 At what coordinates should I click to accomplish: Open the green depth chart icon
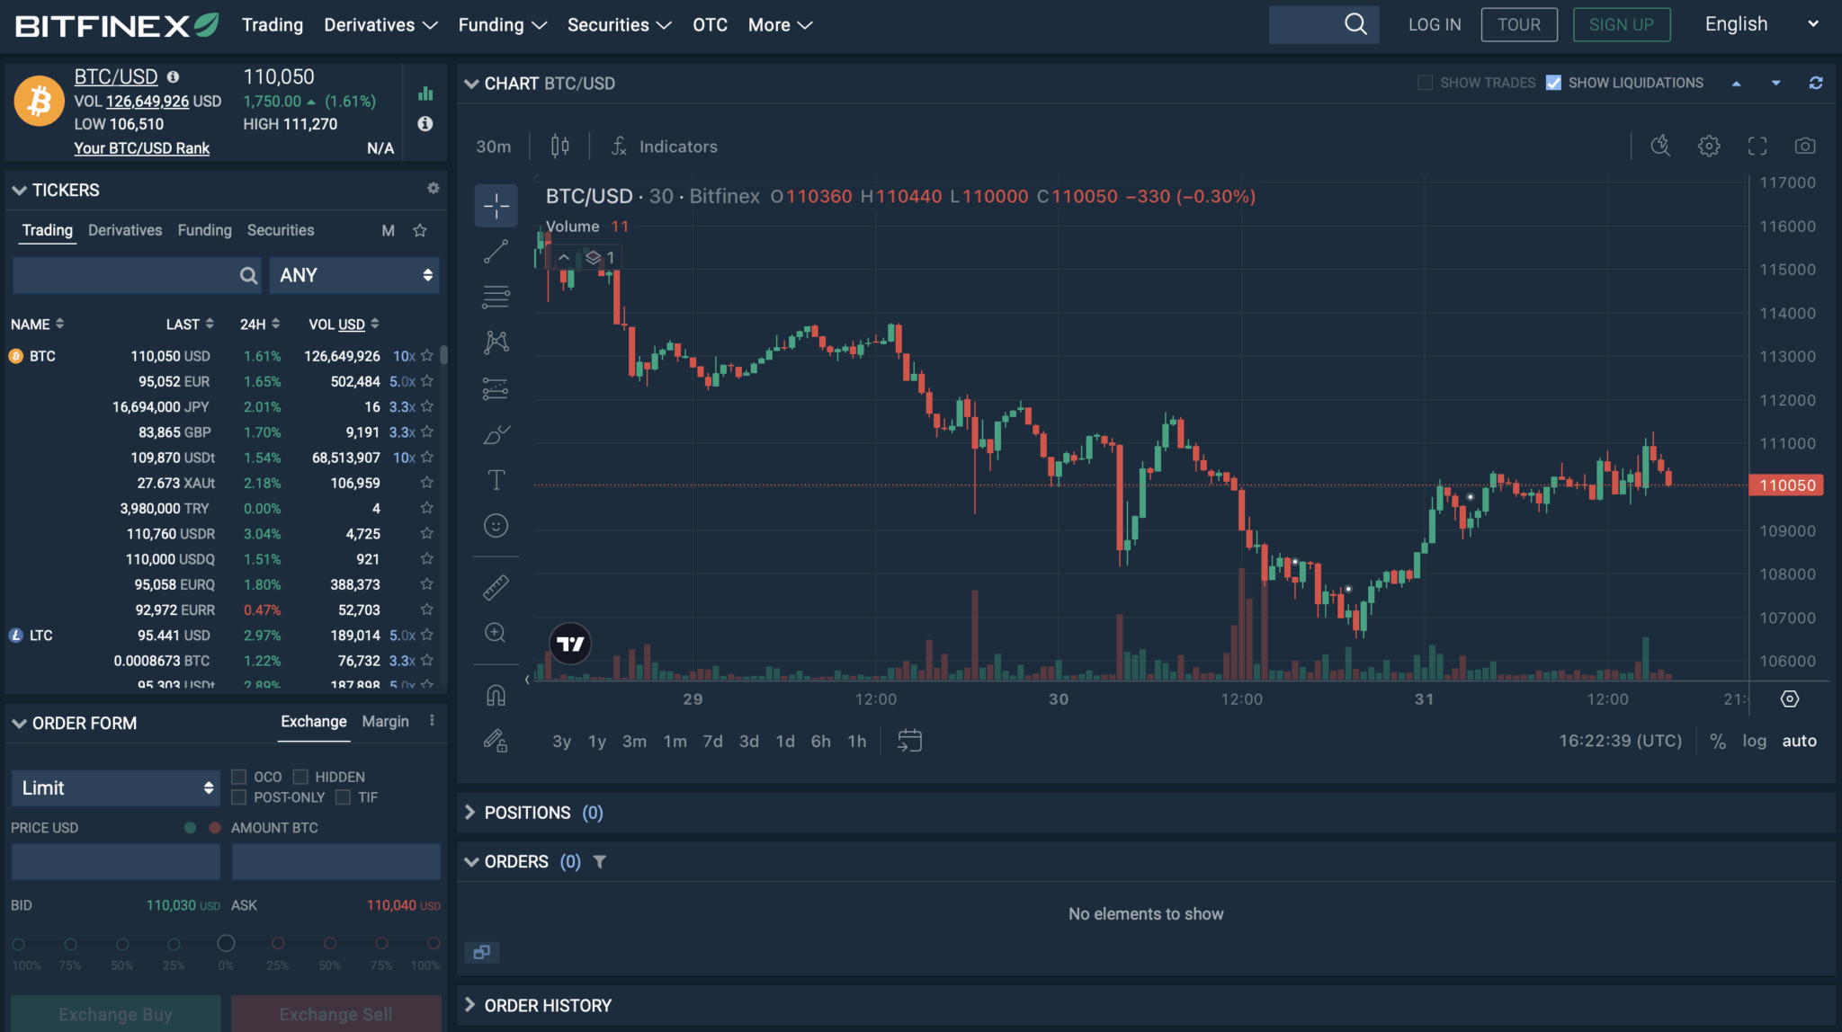[425, 93]
